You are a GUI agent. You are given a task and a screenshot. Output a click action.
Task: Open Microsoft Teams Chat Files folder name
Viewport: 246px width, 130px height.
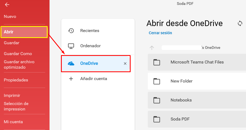(197, 62)
